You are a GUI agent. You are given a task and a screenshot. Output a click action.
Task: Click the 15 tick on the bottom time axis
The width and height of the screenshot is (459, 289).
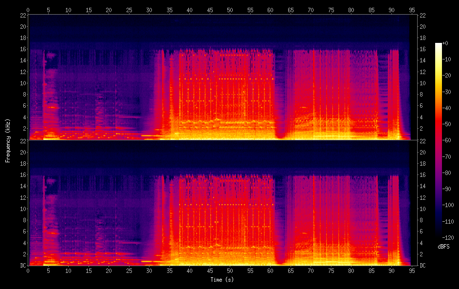[x=89, y=270]
